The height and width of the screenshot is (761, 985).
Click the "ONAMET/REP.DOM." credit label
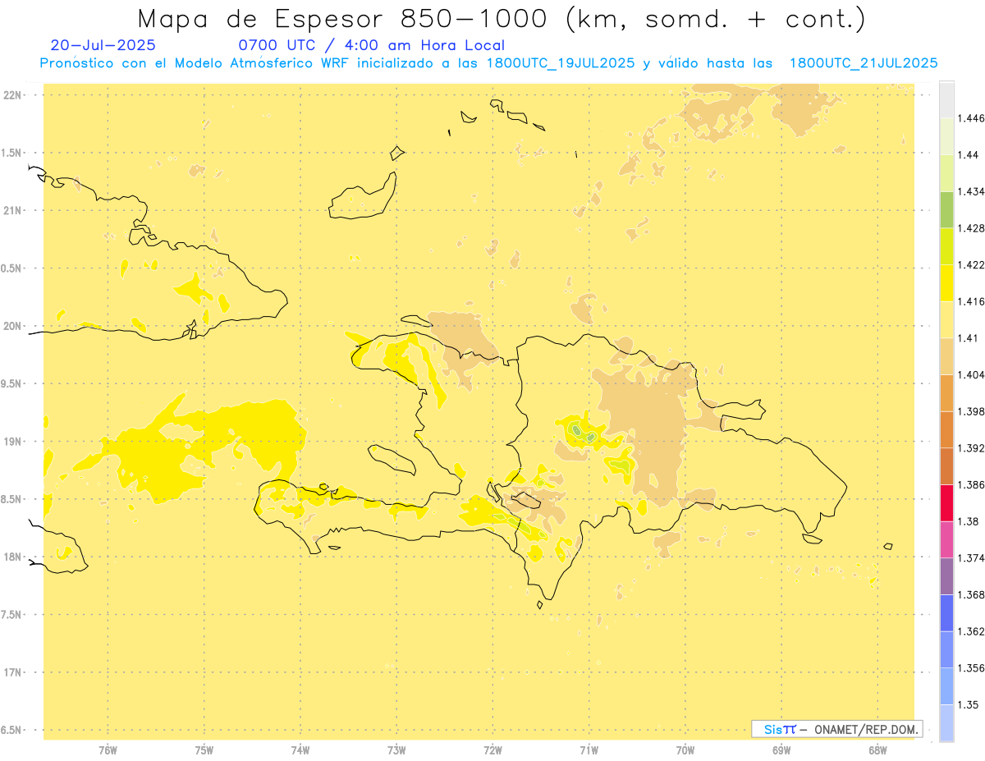coord(867,729)
